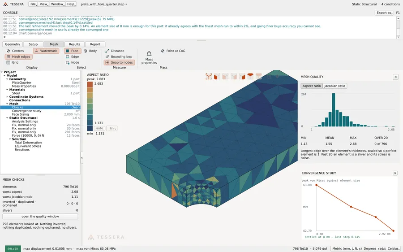The image size is (403, 252).
Task: Switch to the top view cube icon
Action: coord(250,76)
